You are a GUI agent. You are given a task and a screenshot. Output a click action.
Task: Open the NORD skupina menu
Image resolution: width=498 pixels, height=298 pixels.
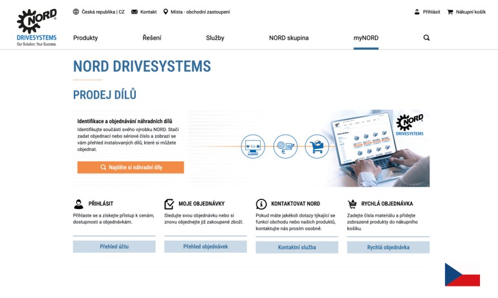(288, 38)
